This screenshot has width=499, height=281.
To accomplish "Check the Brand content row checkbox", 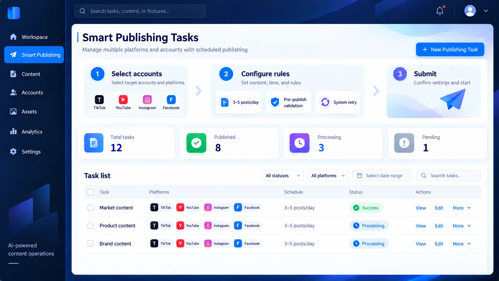I will (x=91, y=244).
